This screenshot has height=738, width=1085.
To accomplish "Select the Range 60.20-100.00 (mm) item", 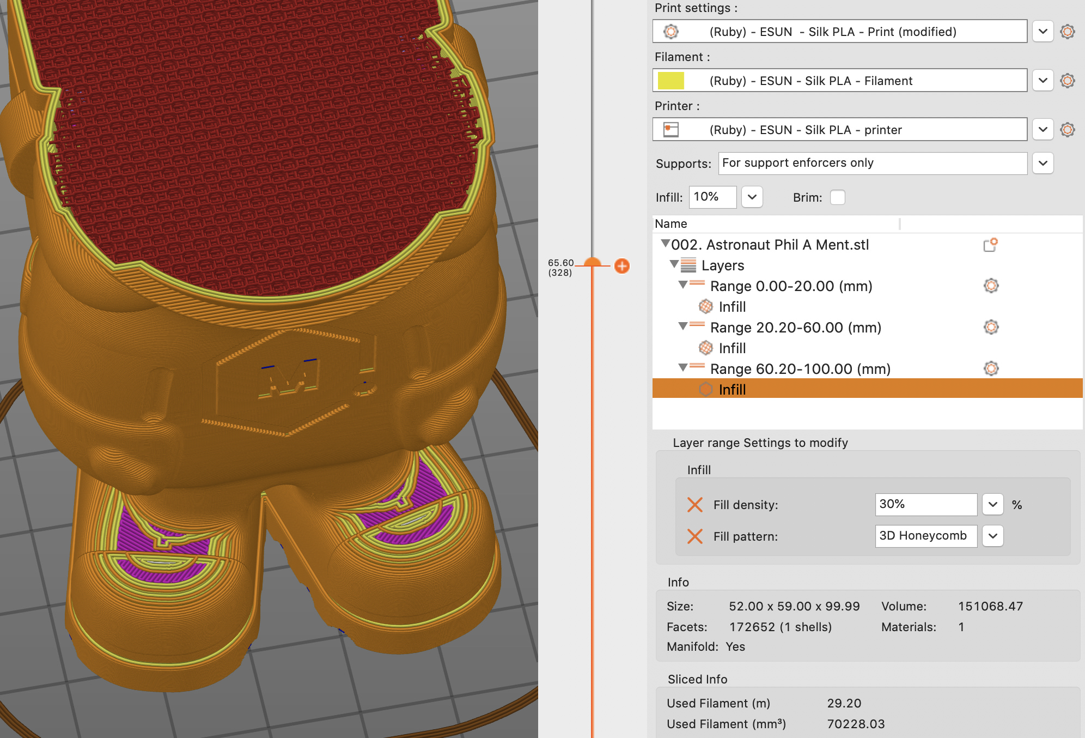I will [x=800, y=369].
